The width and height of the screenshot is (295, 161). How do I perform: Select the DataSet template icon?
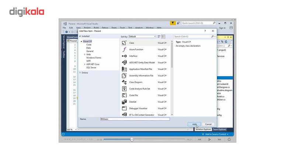pos(124,102)
